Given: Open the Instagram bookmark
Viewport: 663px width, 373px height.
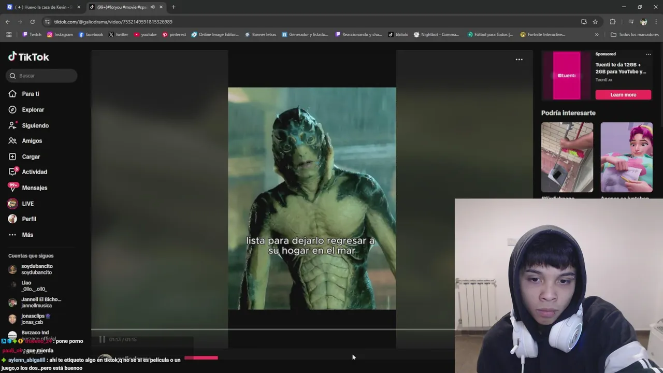Looking at the screenshot, I should tap(60, 35).
